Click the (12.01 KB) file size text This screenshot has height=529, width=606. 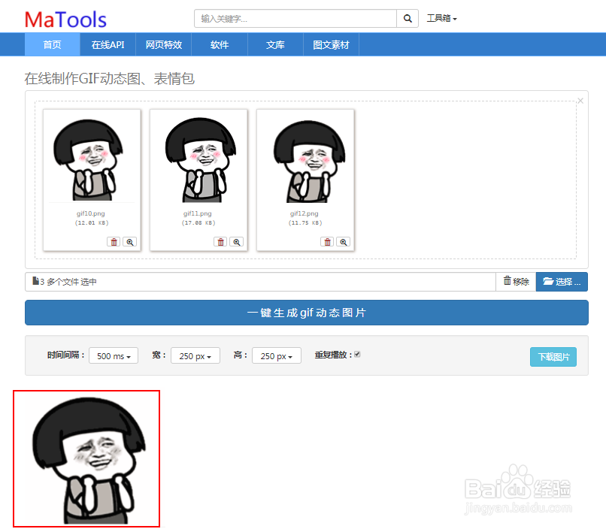coord(92,223)
